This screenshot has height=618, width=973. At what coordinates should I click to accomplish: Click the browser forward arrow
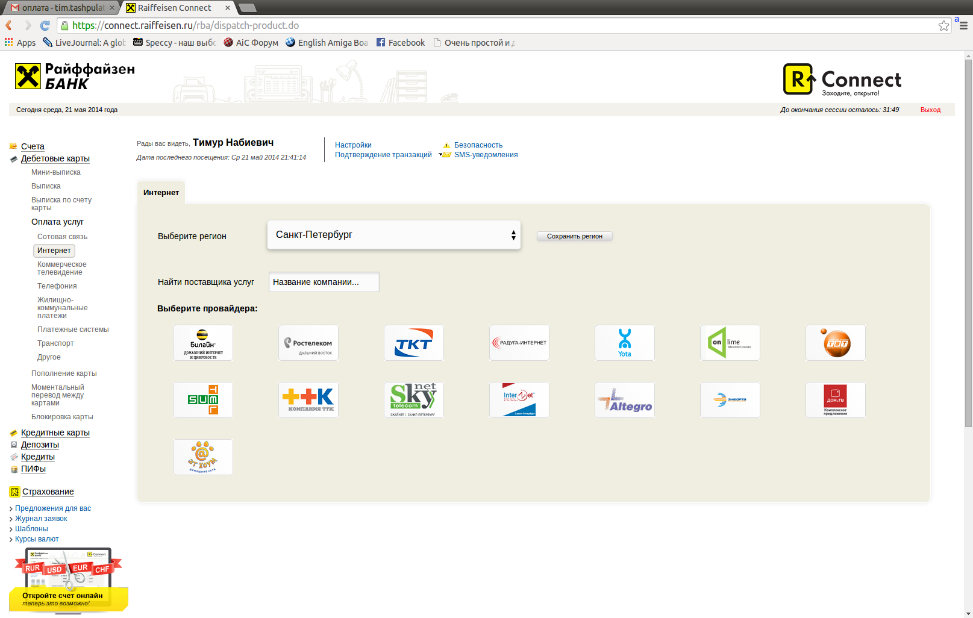(x=28, y=25)
